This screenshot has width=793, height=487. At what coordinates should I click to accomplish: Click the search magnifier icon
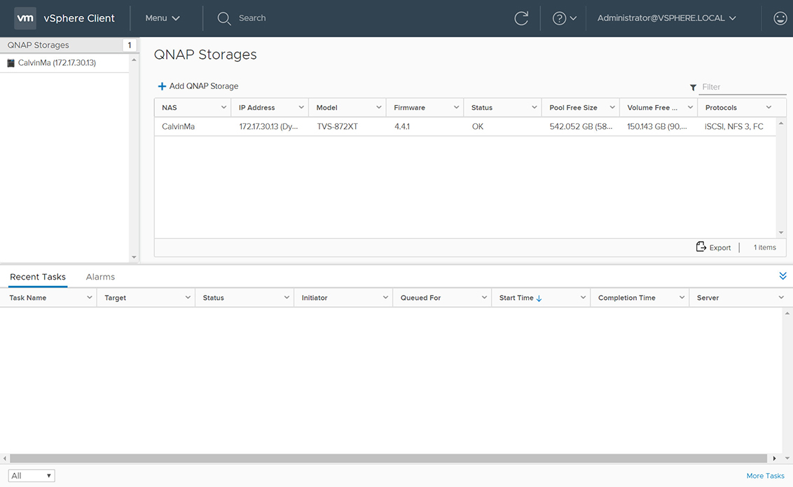(x=224, y=19)
